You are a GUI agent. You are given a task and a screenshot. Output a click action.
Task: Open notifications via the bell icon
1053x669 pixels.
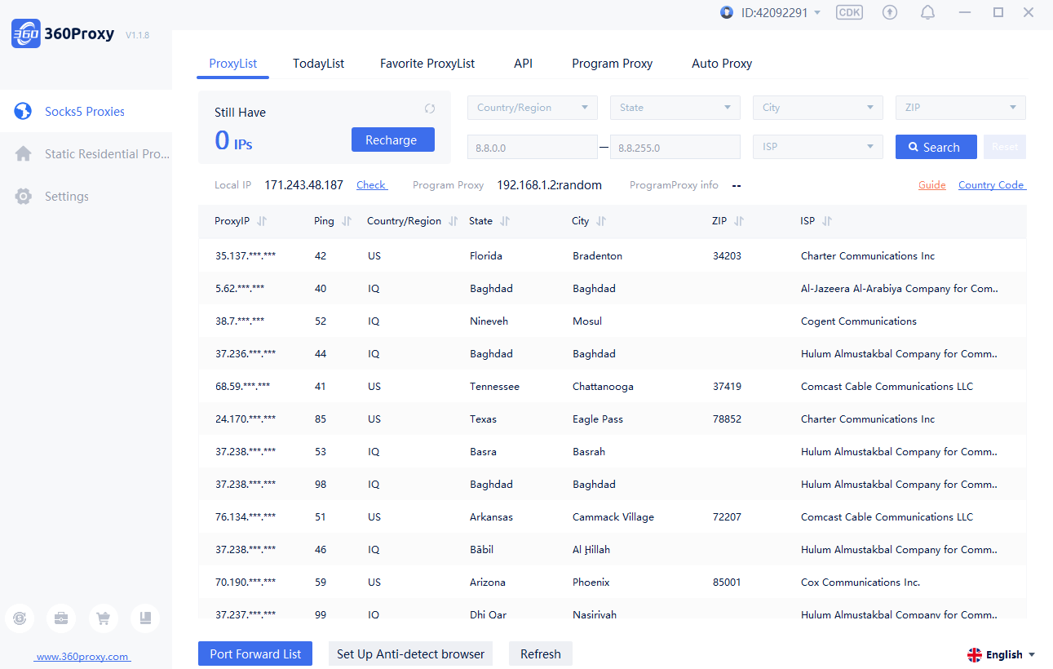(927, 12)
